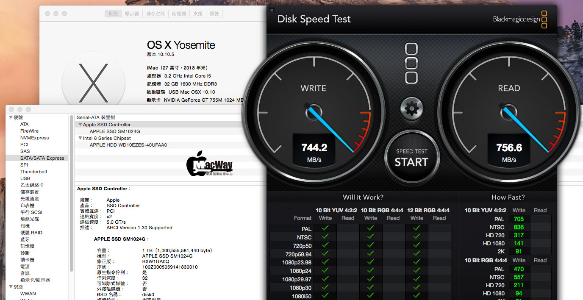This screenshot has height=300, width=583.
Task: Select SPI in the hardware list
Action: 24,165
